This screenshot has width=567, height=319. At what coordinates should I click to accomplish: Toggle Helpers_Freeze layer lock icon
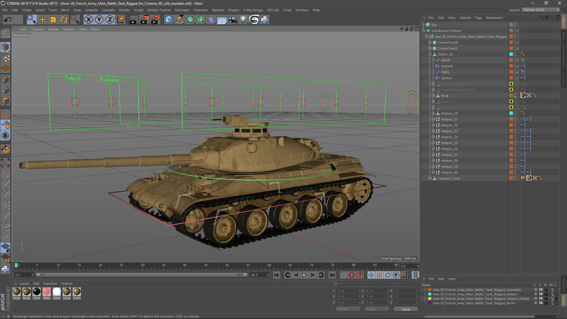556,299
